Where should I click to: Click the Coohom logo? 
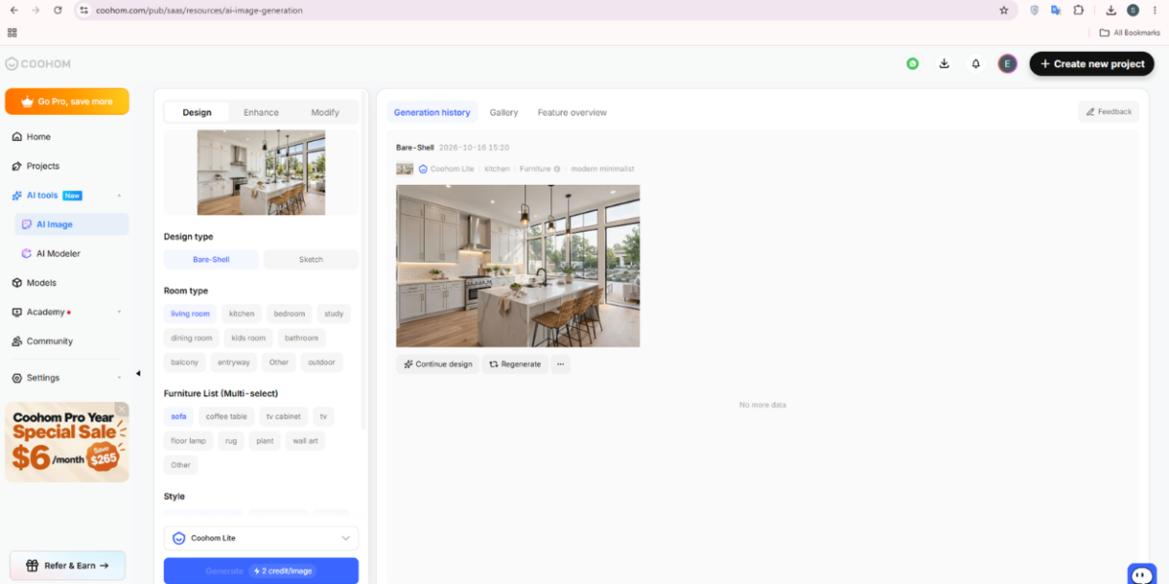tap(38, 64)
